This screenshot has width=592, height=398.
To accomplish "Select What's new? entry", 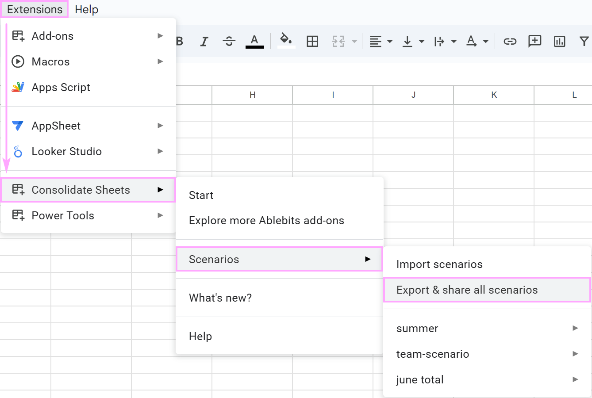I will 279,298.
